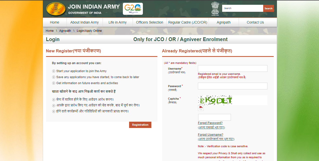
Task: Focus the site search input box
Action: point(243,8)
